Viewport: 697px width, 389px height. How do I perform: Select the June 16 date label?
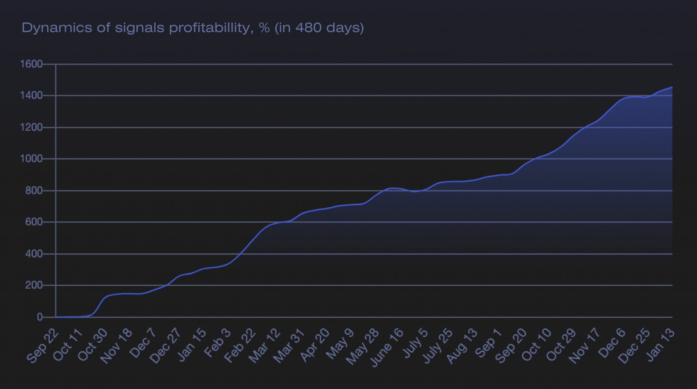tap(387, 348)
